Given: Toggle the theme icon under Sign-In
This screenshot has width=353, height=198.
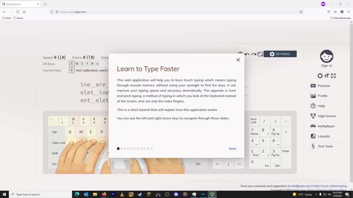Looking at the screenshot, I should point(320,76).
